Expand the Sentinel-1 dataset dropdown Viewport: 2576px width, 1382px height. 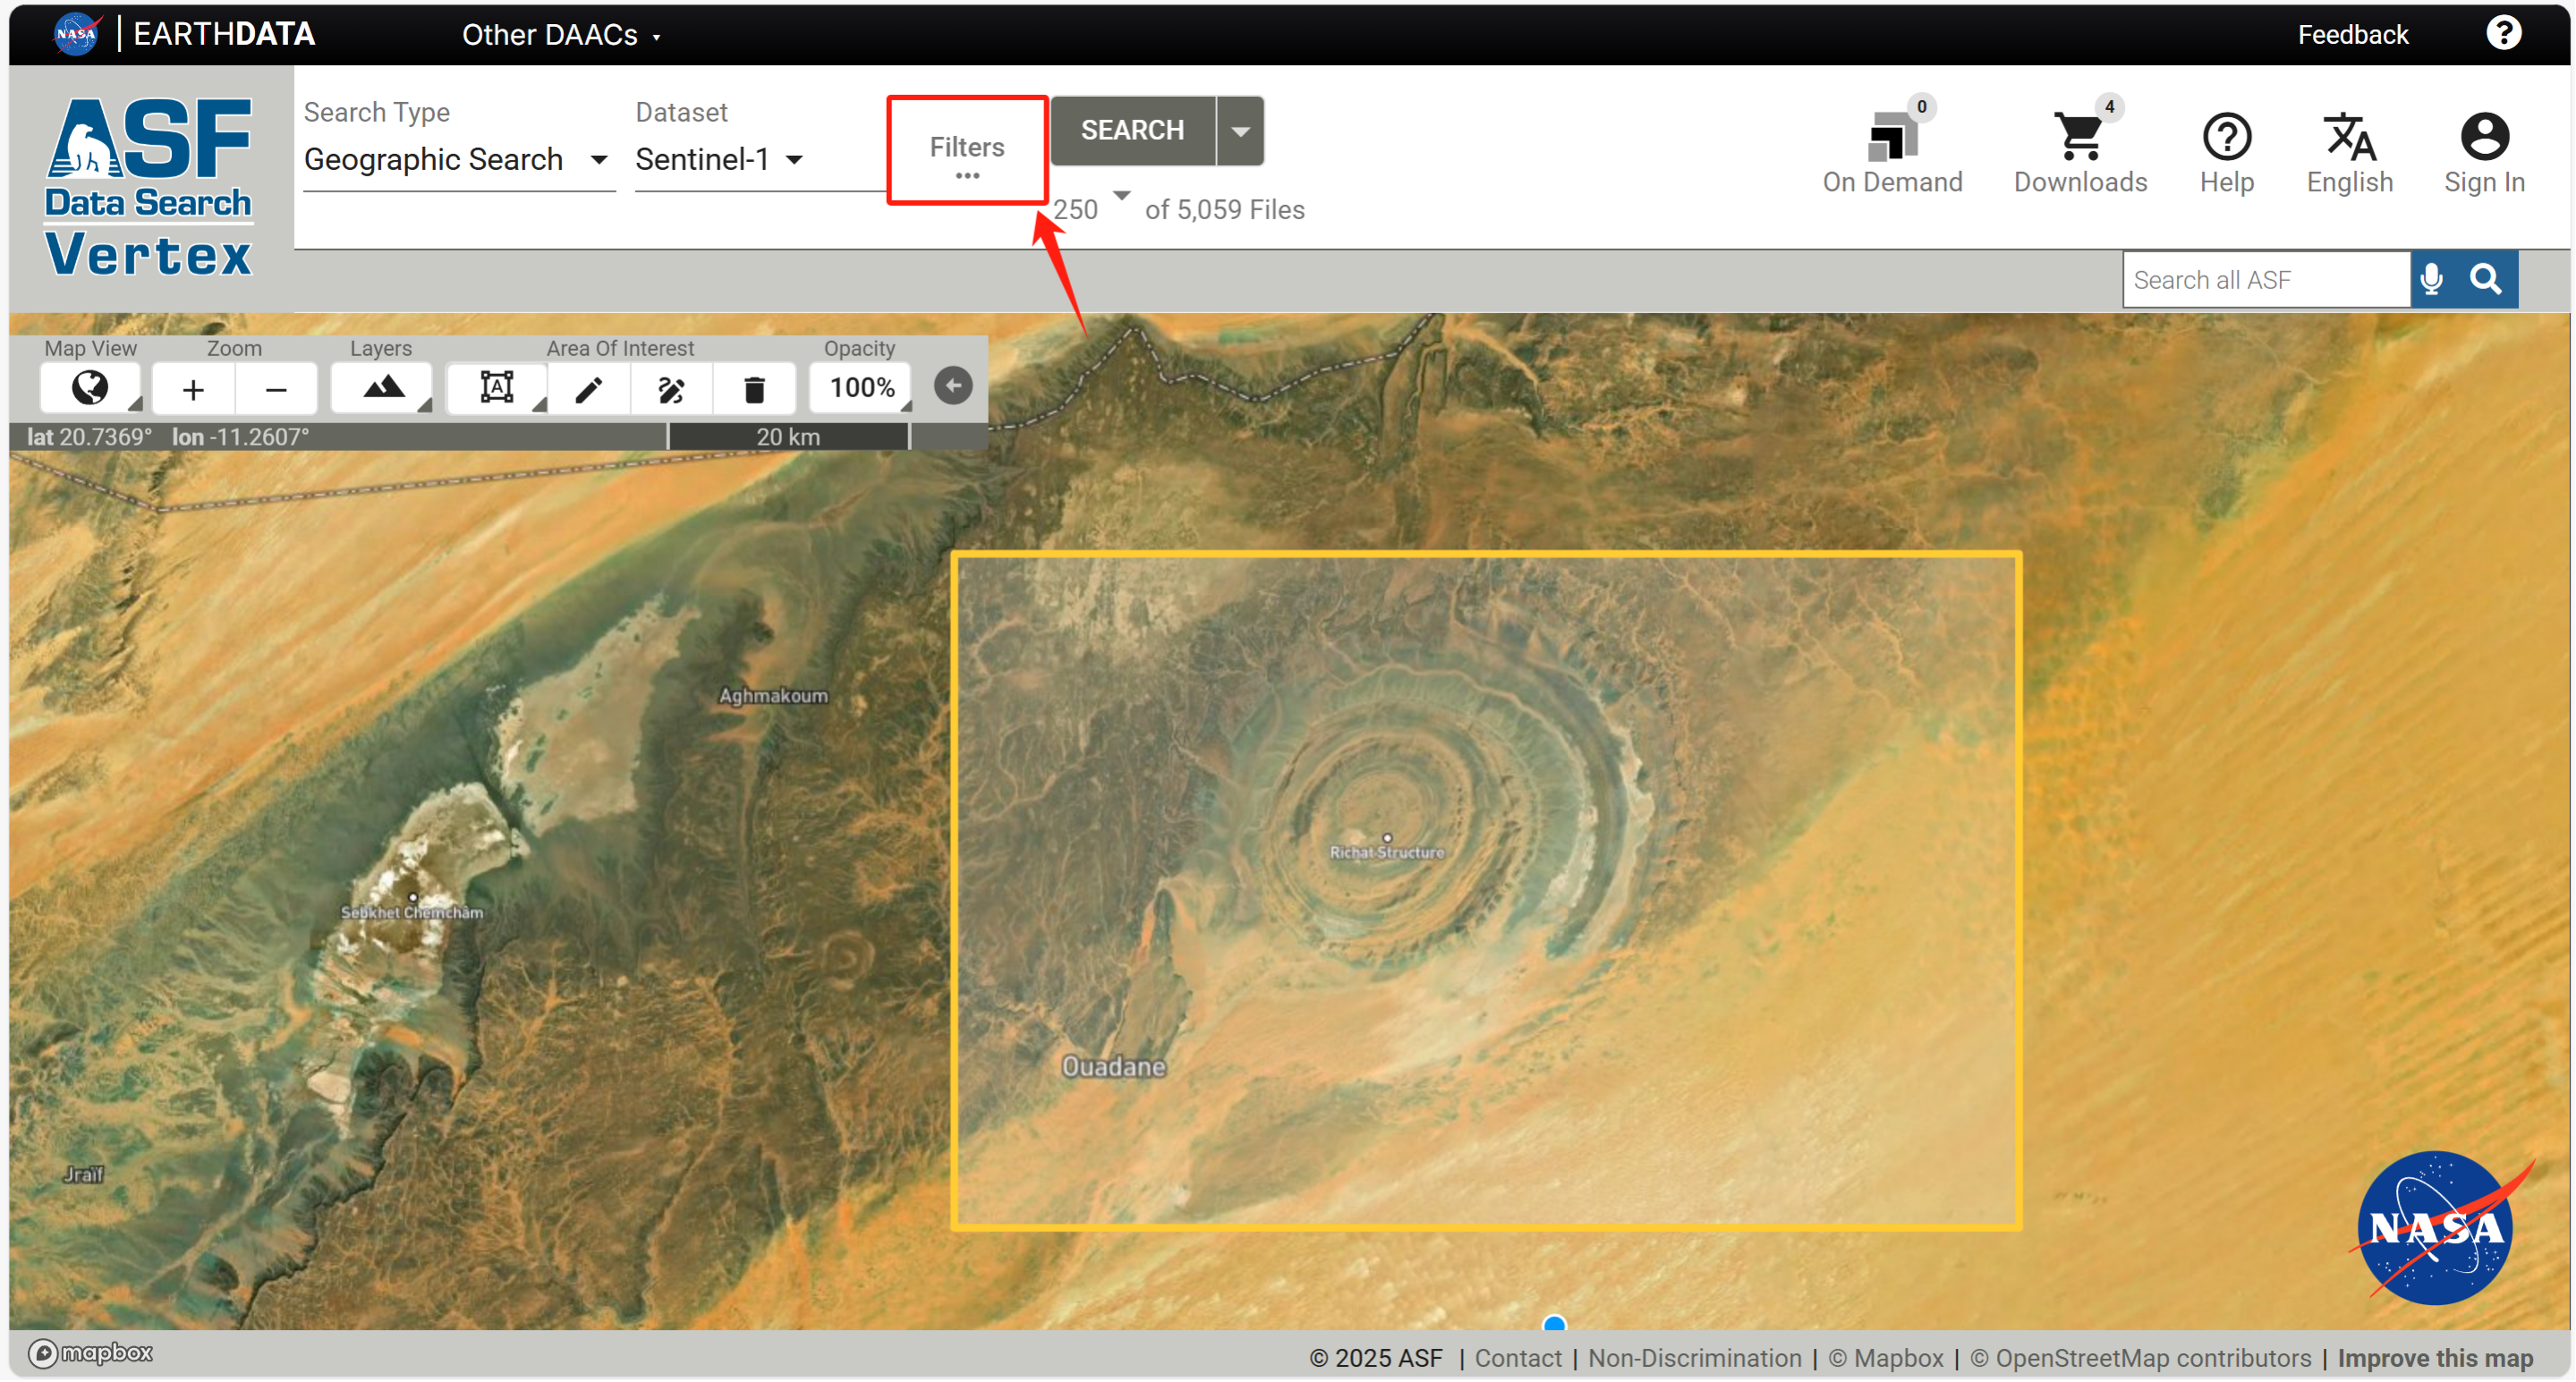720,160
